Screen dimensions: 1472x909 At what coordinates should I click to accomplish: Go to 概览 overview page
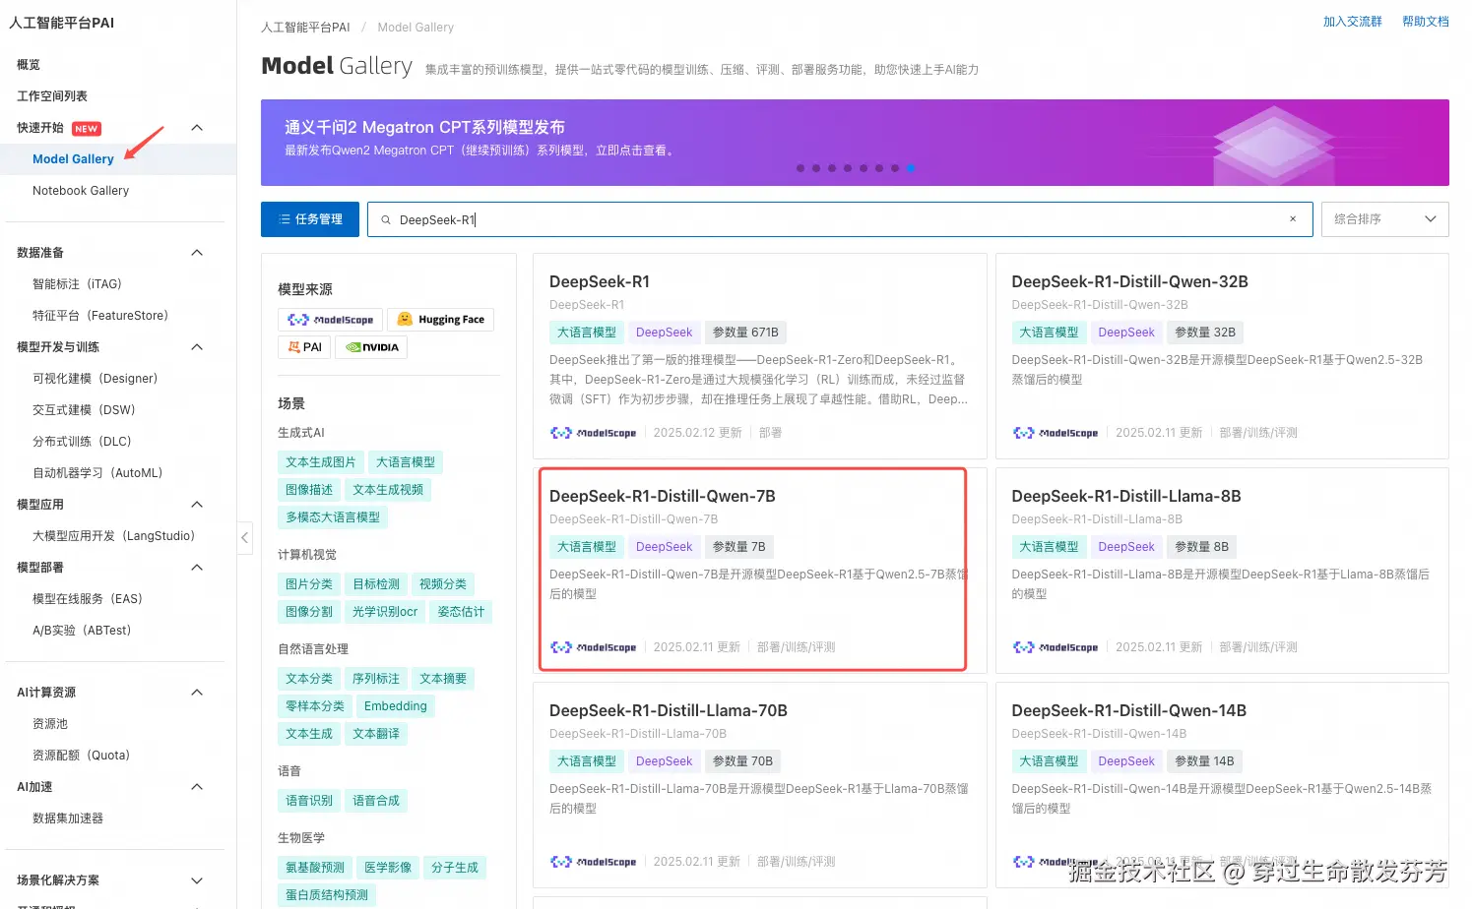tap(29, 65)
